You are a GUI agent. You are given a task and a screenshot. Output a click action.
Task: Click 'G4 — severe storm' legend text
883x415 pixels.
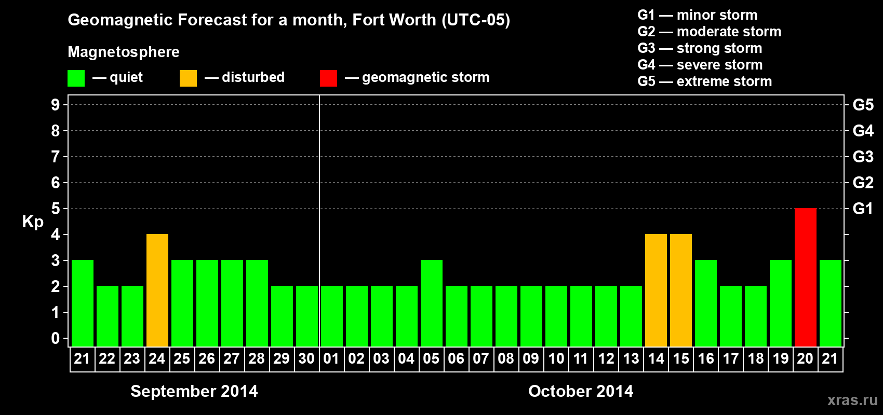tap(700, 65)
